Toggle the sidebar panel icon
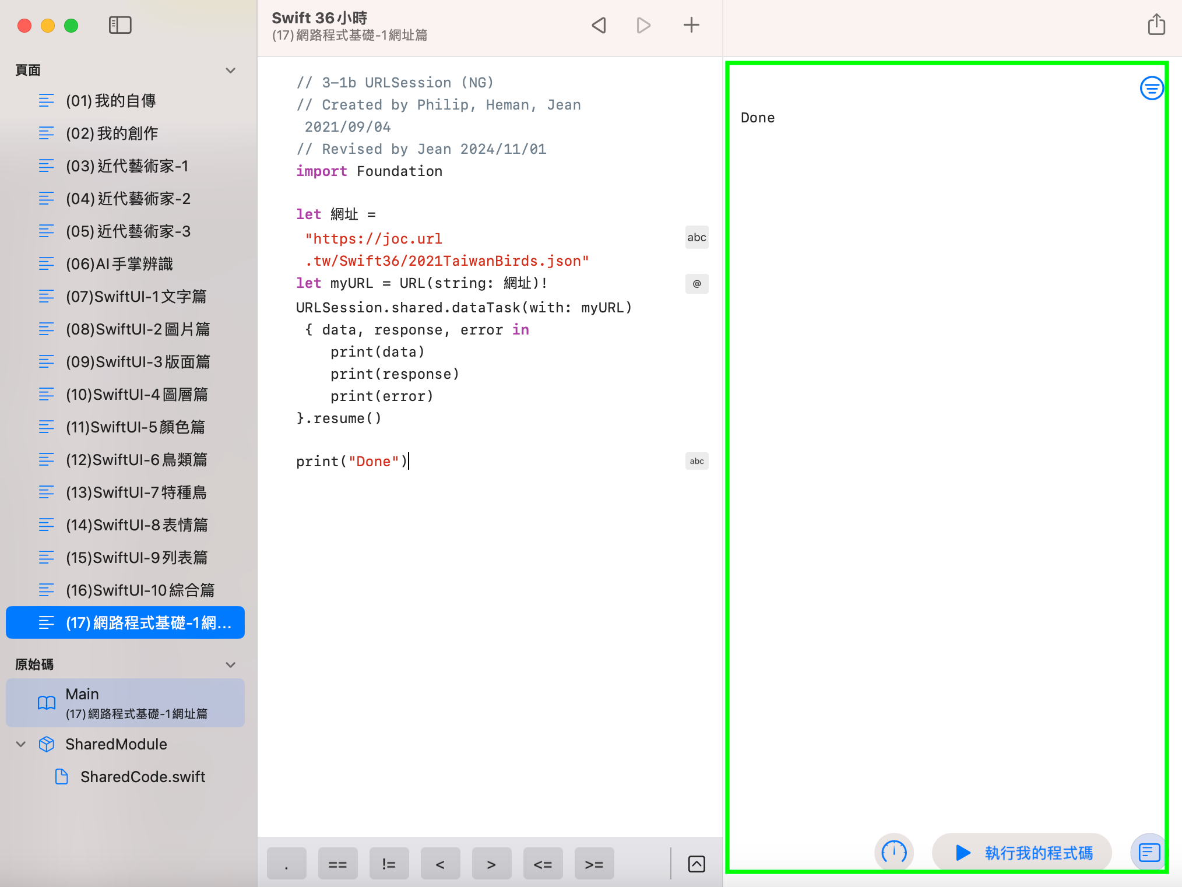This screenshot has width=1182, height=887. [x=120, y=25]
